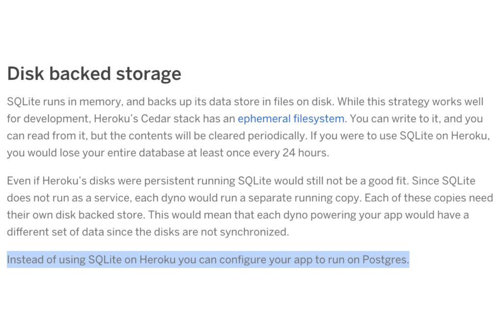Click the word synchronized
This screenshot has width=503, height=335.
253,232
